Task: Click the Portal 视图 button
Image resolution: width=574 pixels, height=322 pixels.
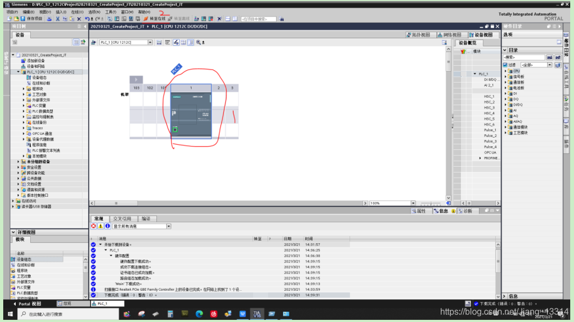Action: (27, 304)
